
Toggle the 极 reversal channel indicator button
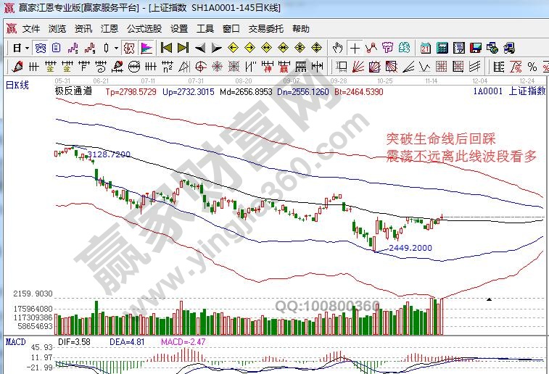click(x=129, y=49)
